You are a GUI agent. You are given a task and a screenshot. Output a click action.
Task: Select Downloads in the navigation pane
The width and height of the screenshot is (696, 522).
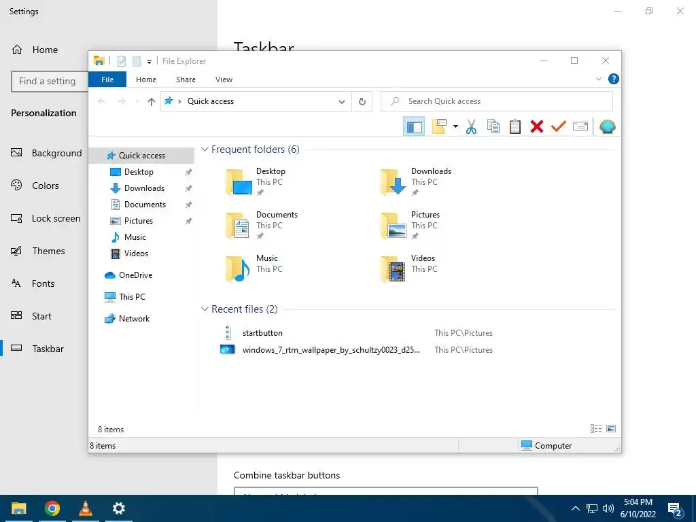(x=144, y=188)
